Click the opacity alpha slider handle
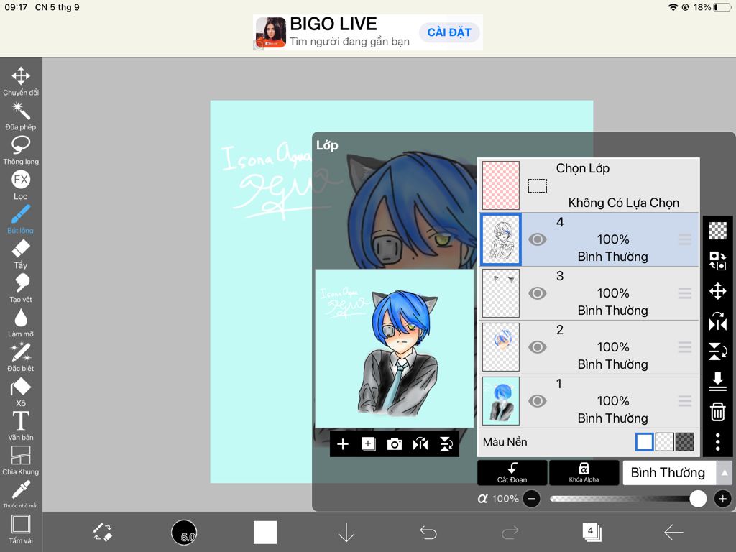736x552 pixels. point(698,499)
